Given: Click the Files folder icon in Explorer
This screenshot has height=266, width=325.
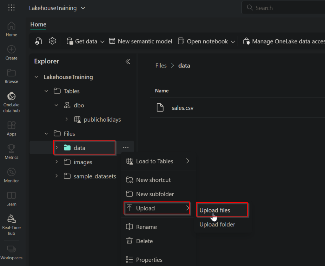Looking at the screenshot, I should (x=57, y=133).
